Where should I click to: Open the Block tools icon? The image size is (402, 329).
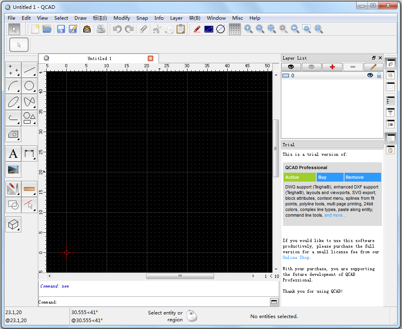pos(13,205)
